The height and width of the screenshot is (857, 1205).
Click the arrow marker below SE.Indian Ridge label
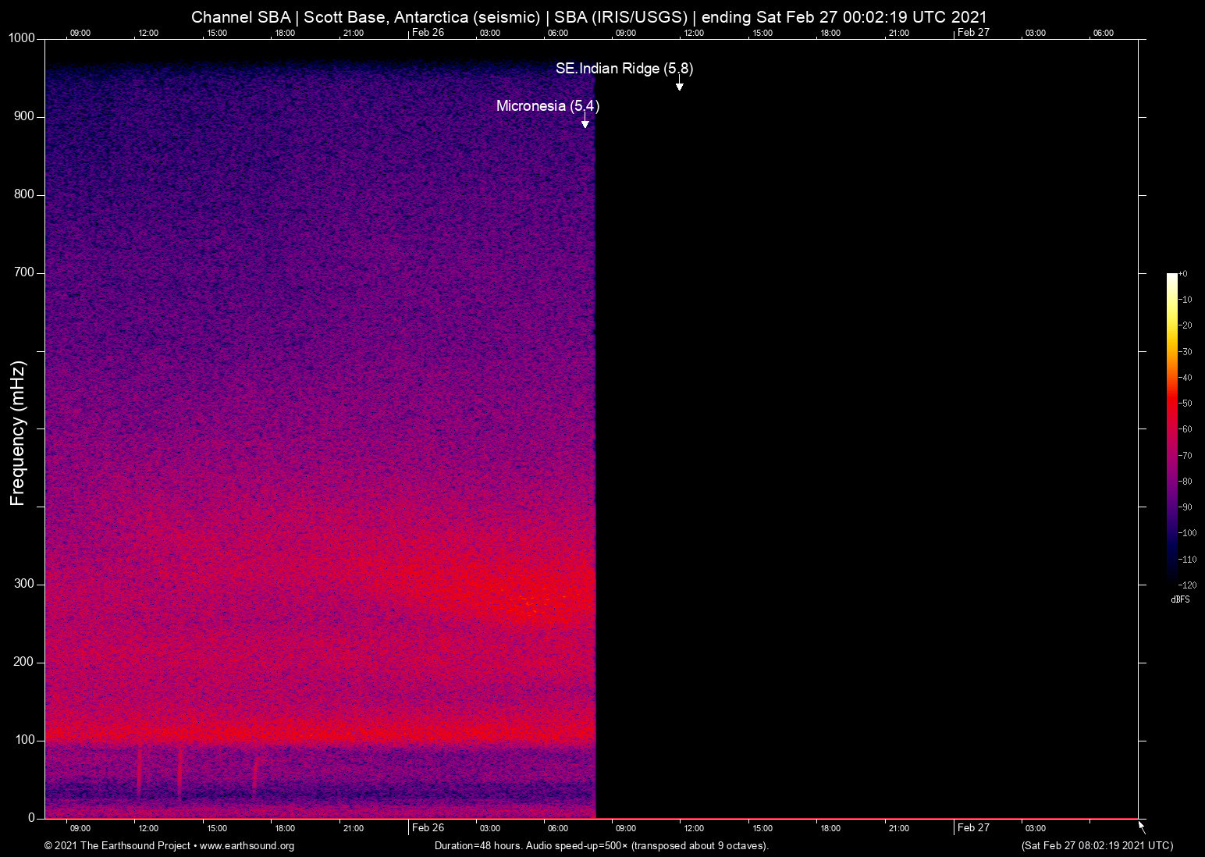[679, 86]
